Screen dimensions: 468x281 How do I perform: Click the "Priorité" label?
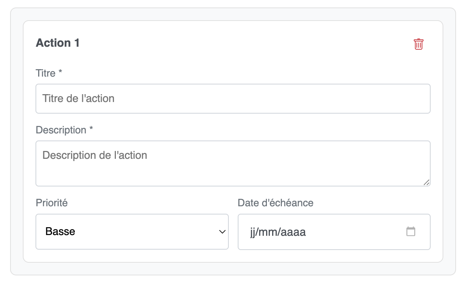[52, 203]
